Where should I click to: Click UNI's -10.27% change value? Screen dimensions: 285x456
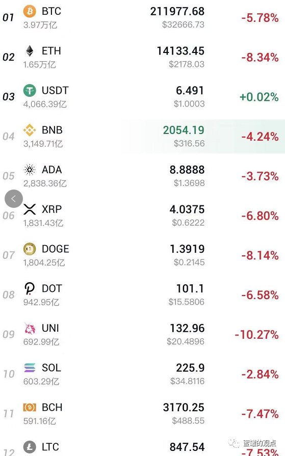257,334
